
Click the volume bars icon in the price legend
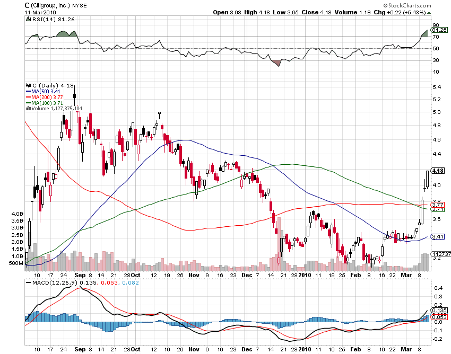tap(28, 108)
